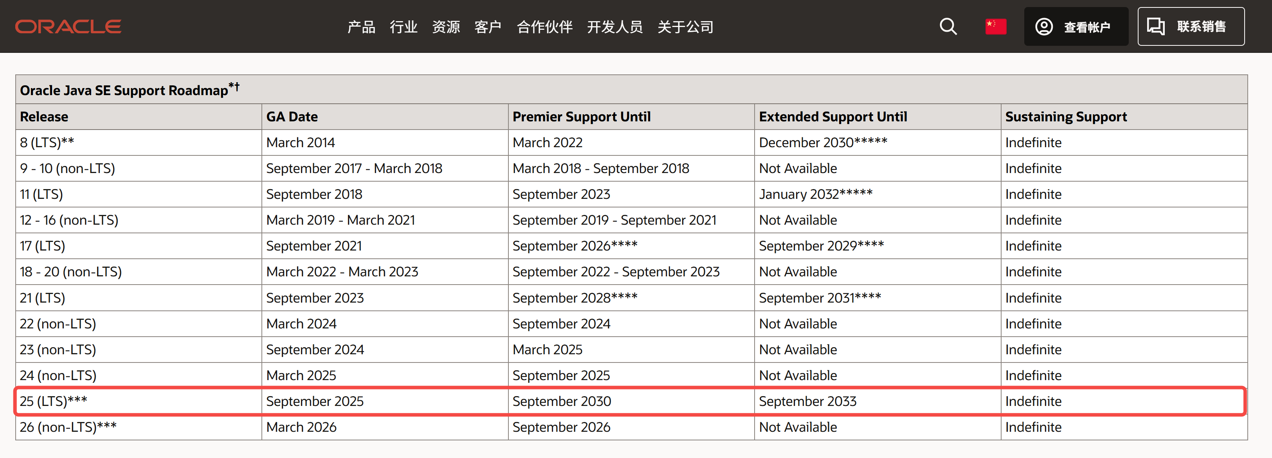Click the 联系销售 button

click(1191, 26)
